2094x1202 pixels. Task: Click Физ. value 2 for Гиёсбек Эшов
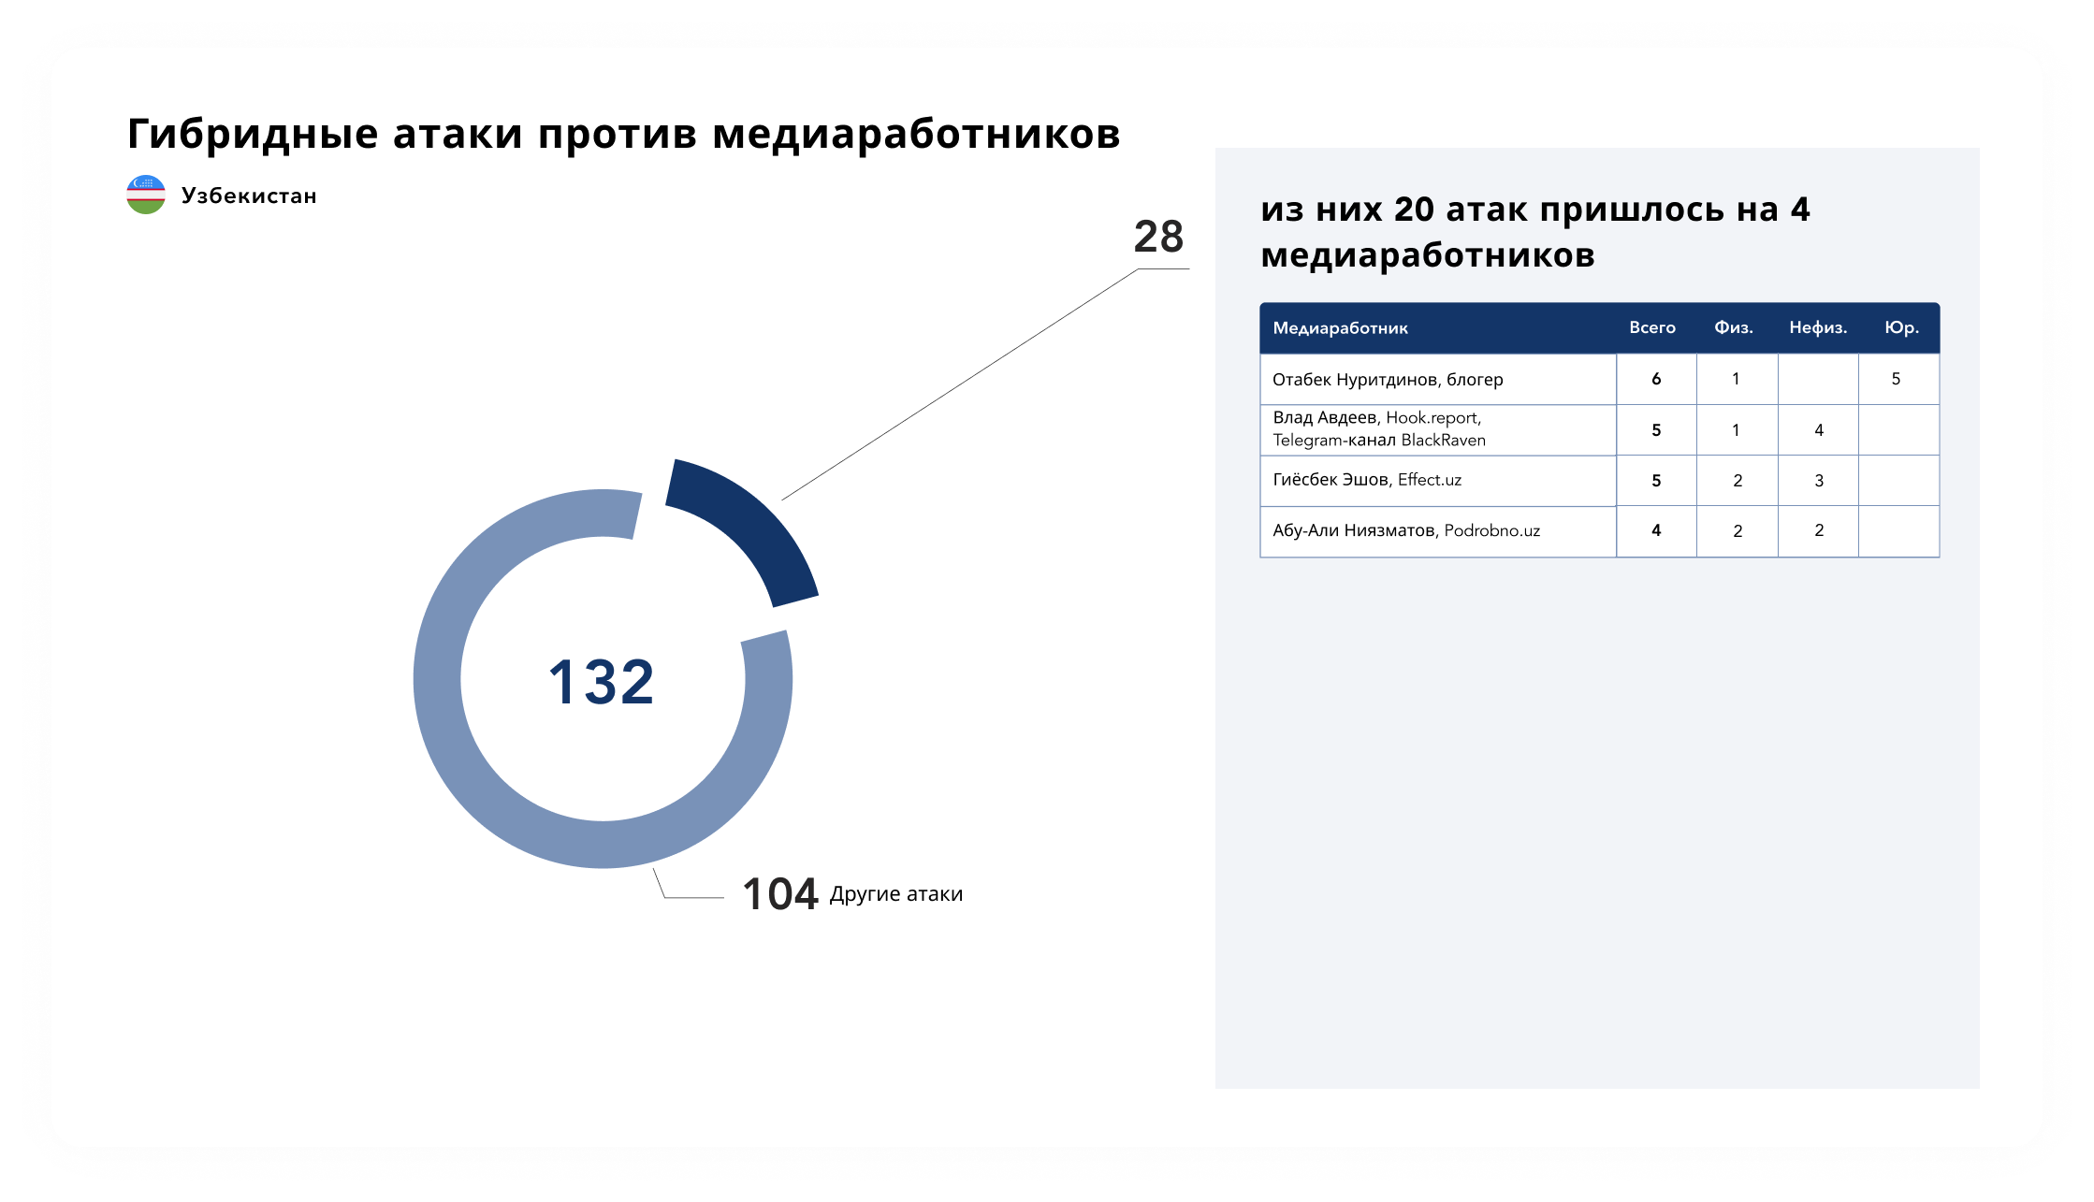pos(1738,481)
